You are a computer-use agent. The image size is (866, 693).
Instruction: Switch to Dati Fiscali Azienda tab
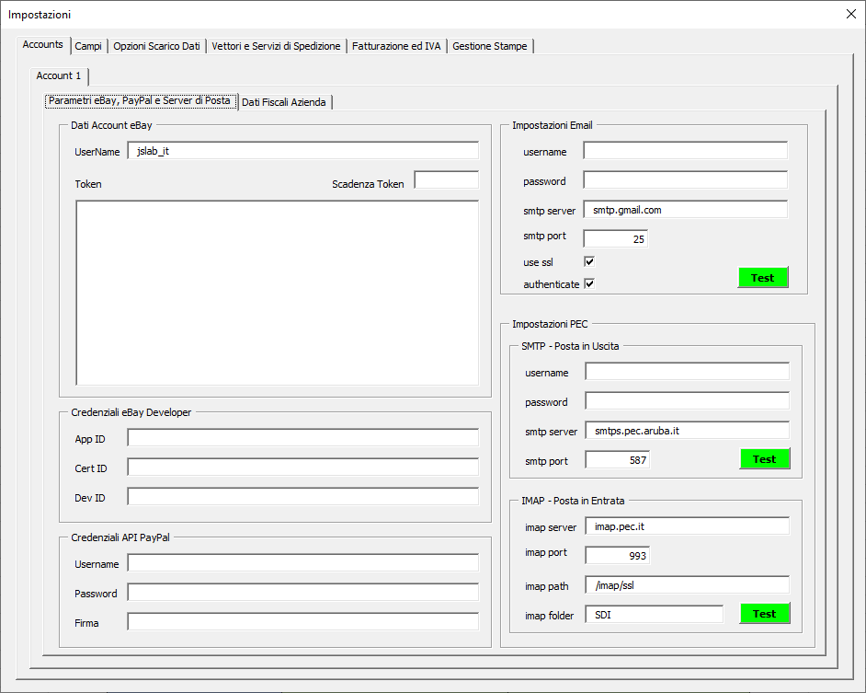(284, 102)
